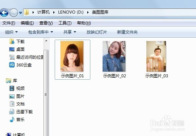Expand the arrow before 计算机 in address bar
The height and width of the screenshot is (136, 196).
(x=33, y=12)
